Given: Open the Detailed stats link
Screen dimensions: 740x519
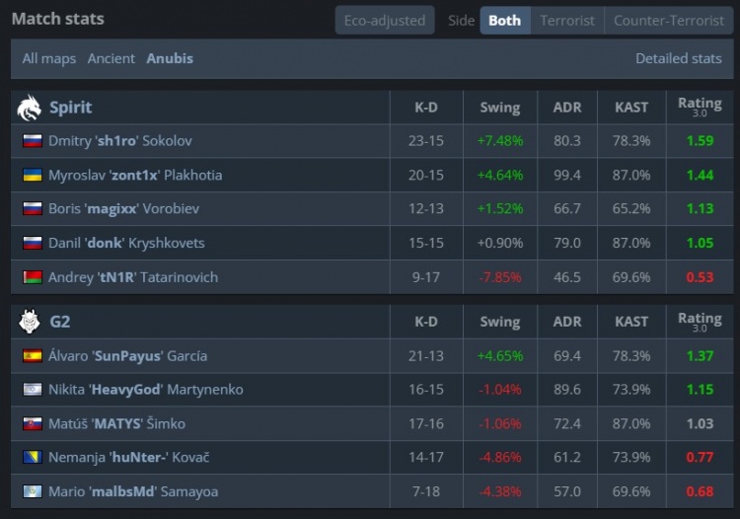Looking at the screenshot, I should [678, 58].
